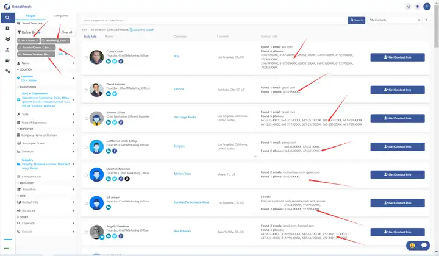Remove the Business Services filter chip
The width and height of the screenshot is (439, 256).
53,54
